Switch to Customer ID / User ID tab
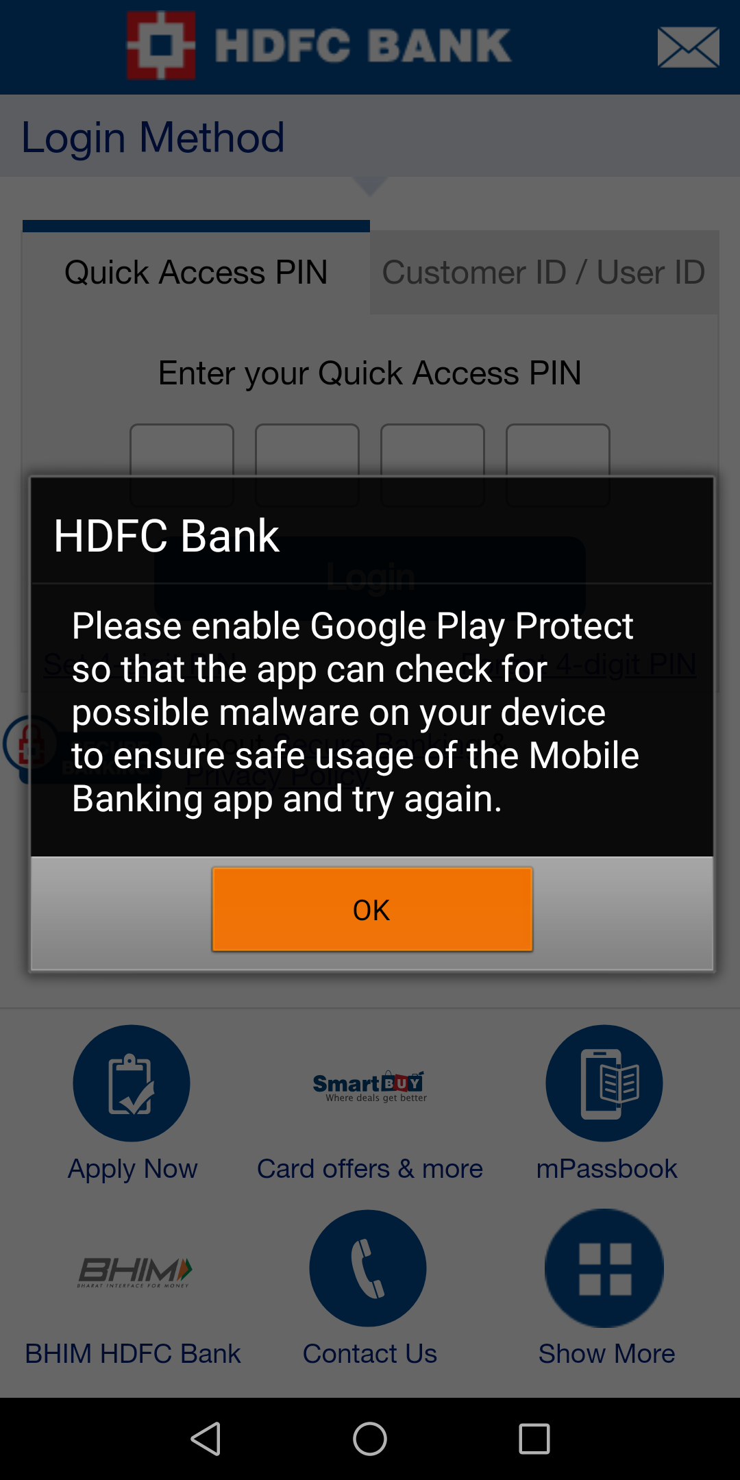This screenshot has width=740, height=1480. [544, 272]
